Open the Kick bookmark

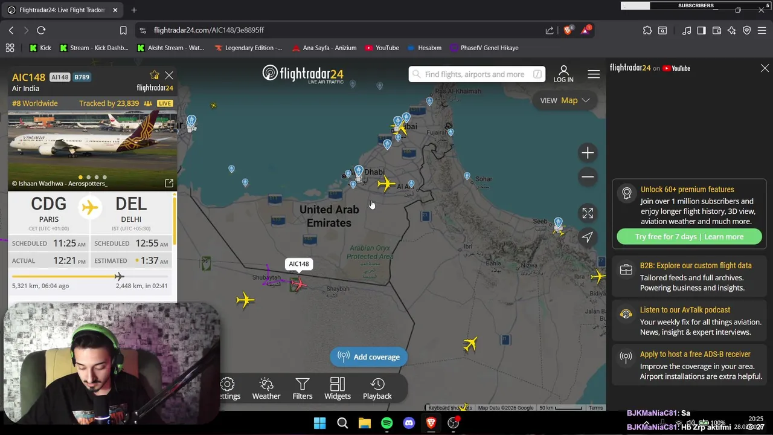coord(40,48)
